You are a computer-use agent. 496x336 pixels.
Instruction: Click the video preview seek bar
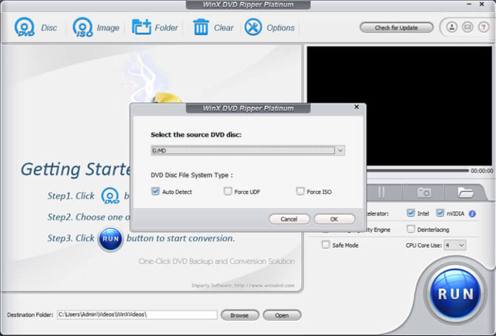[x=418, y=170]
